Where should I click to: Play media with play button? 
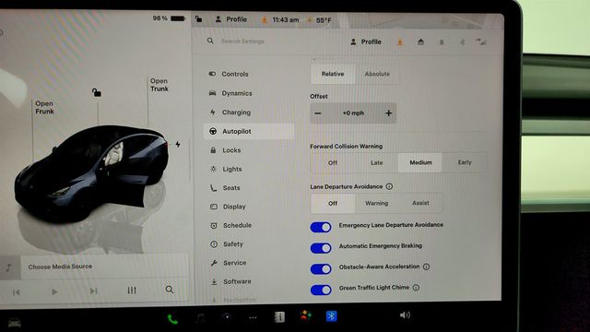click(x=54, y=291)
